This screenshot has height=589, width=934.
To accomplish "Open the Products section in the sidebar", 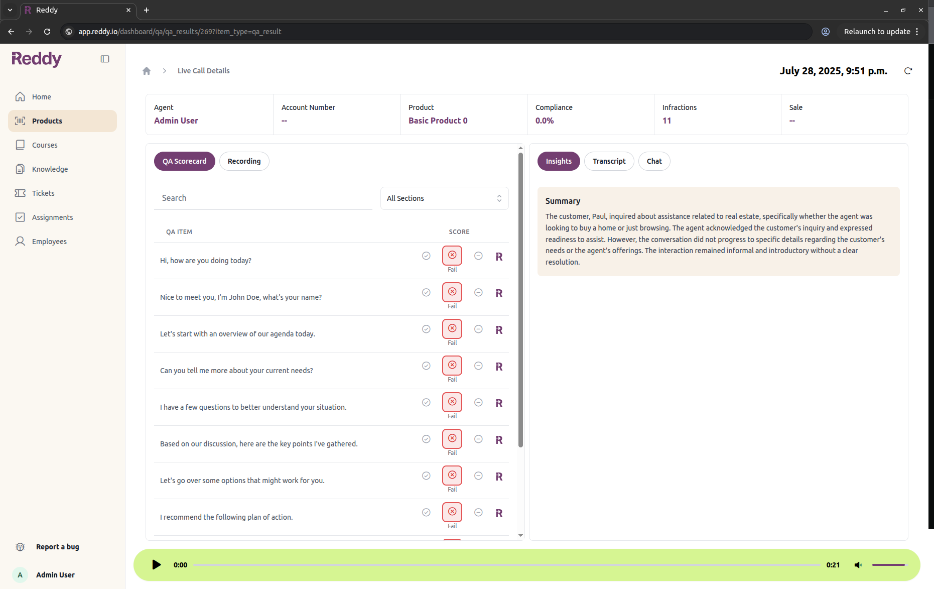I will [x=47, y=121].
